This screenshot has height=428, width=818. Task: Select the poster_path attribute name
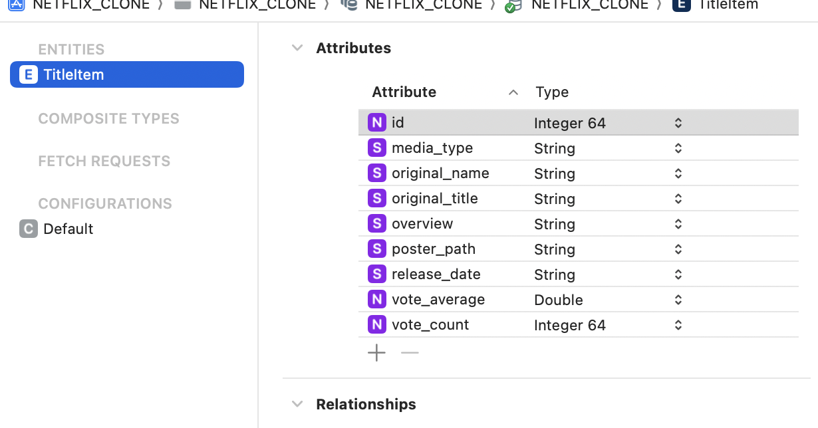tap(434, 249)
